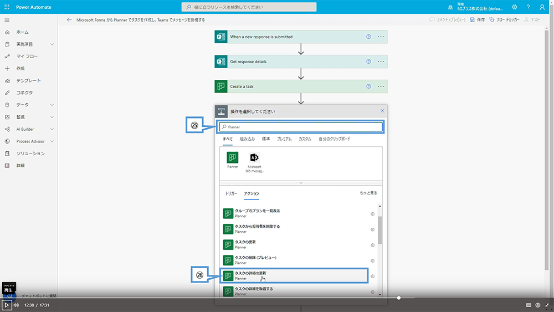Open help for When a new response is submitted
The image size is (554, 312).
point(368,37)
